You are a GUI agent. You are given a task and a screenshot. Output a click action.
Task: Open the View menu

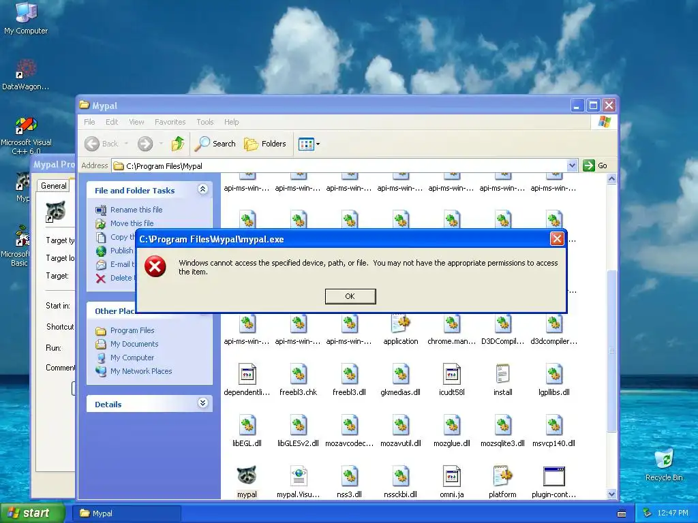[x=136, y=122]
